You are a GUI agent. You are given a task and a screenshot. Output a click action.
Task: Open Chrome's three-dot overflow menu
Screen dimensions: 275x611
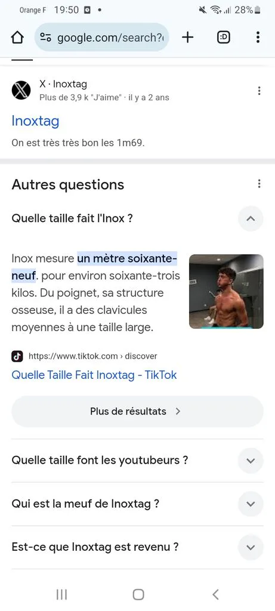(258, 38)
